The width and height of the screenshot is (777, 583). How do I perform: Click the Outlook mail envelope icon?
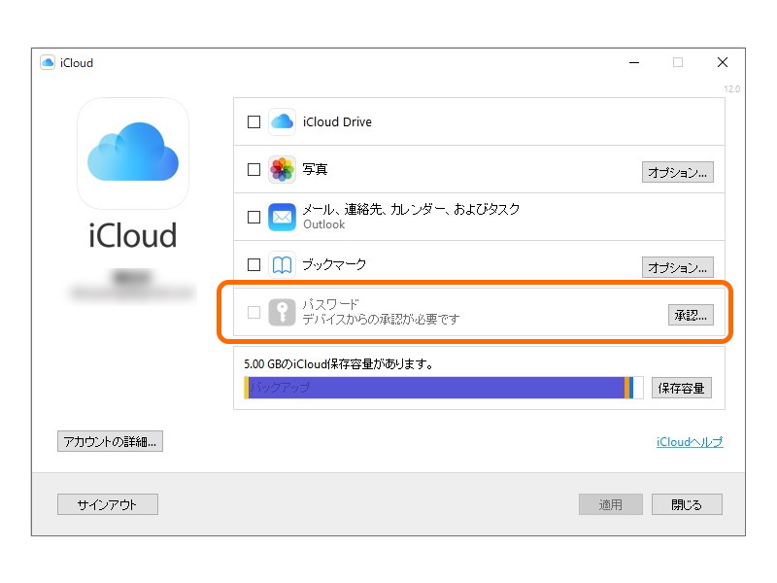(x=282, y=217)
